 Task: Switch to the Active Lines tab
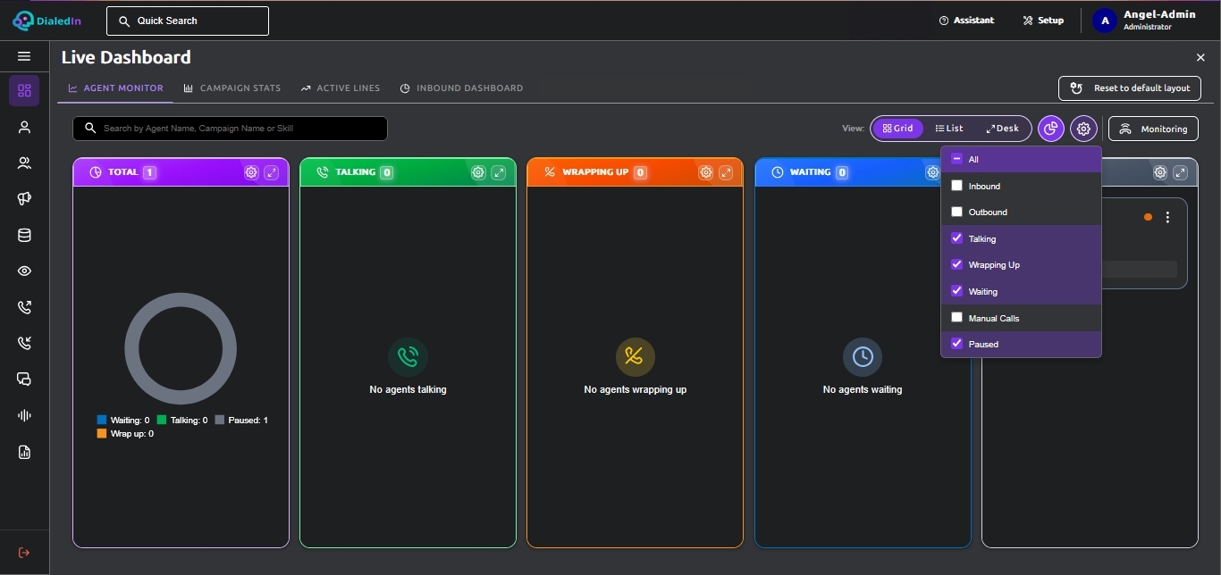pos(341,88)
